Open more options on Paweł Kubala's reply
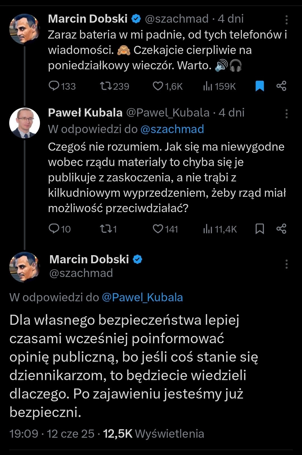 pyautogui.click(x=287, y=114)
